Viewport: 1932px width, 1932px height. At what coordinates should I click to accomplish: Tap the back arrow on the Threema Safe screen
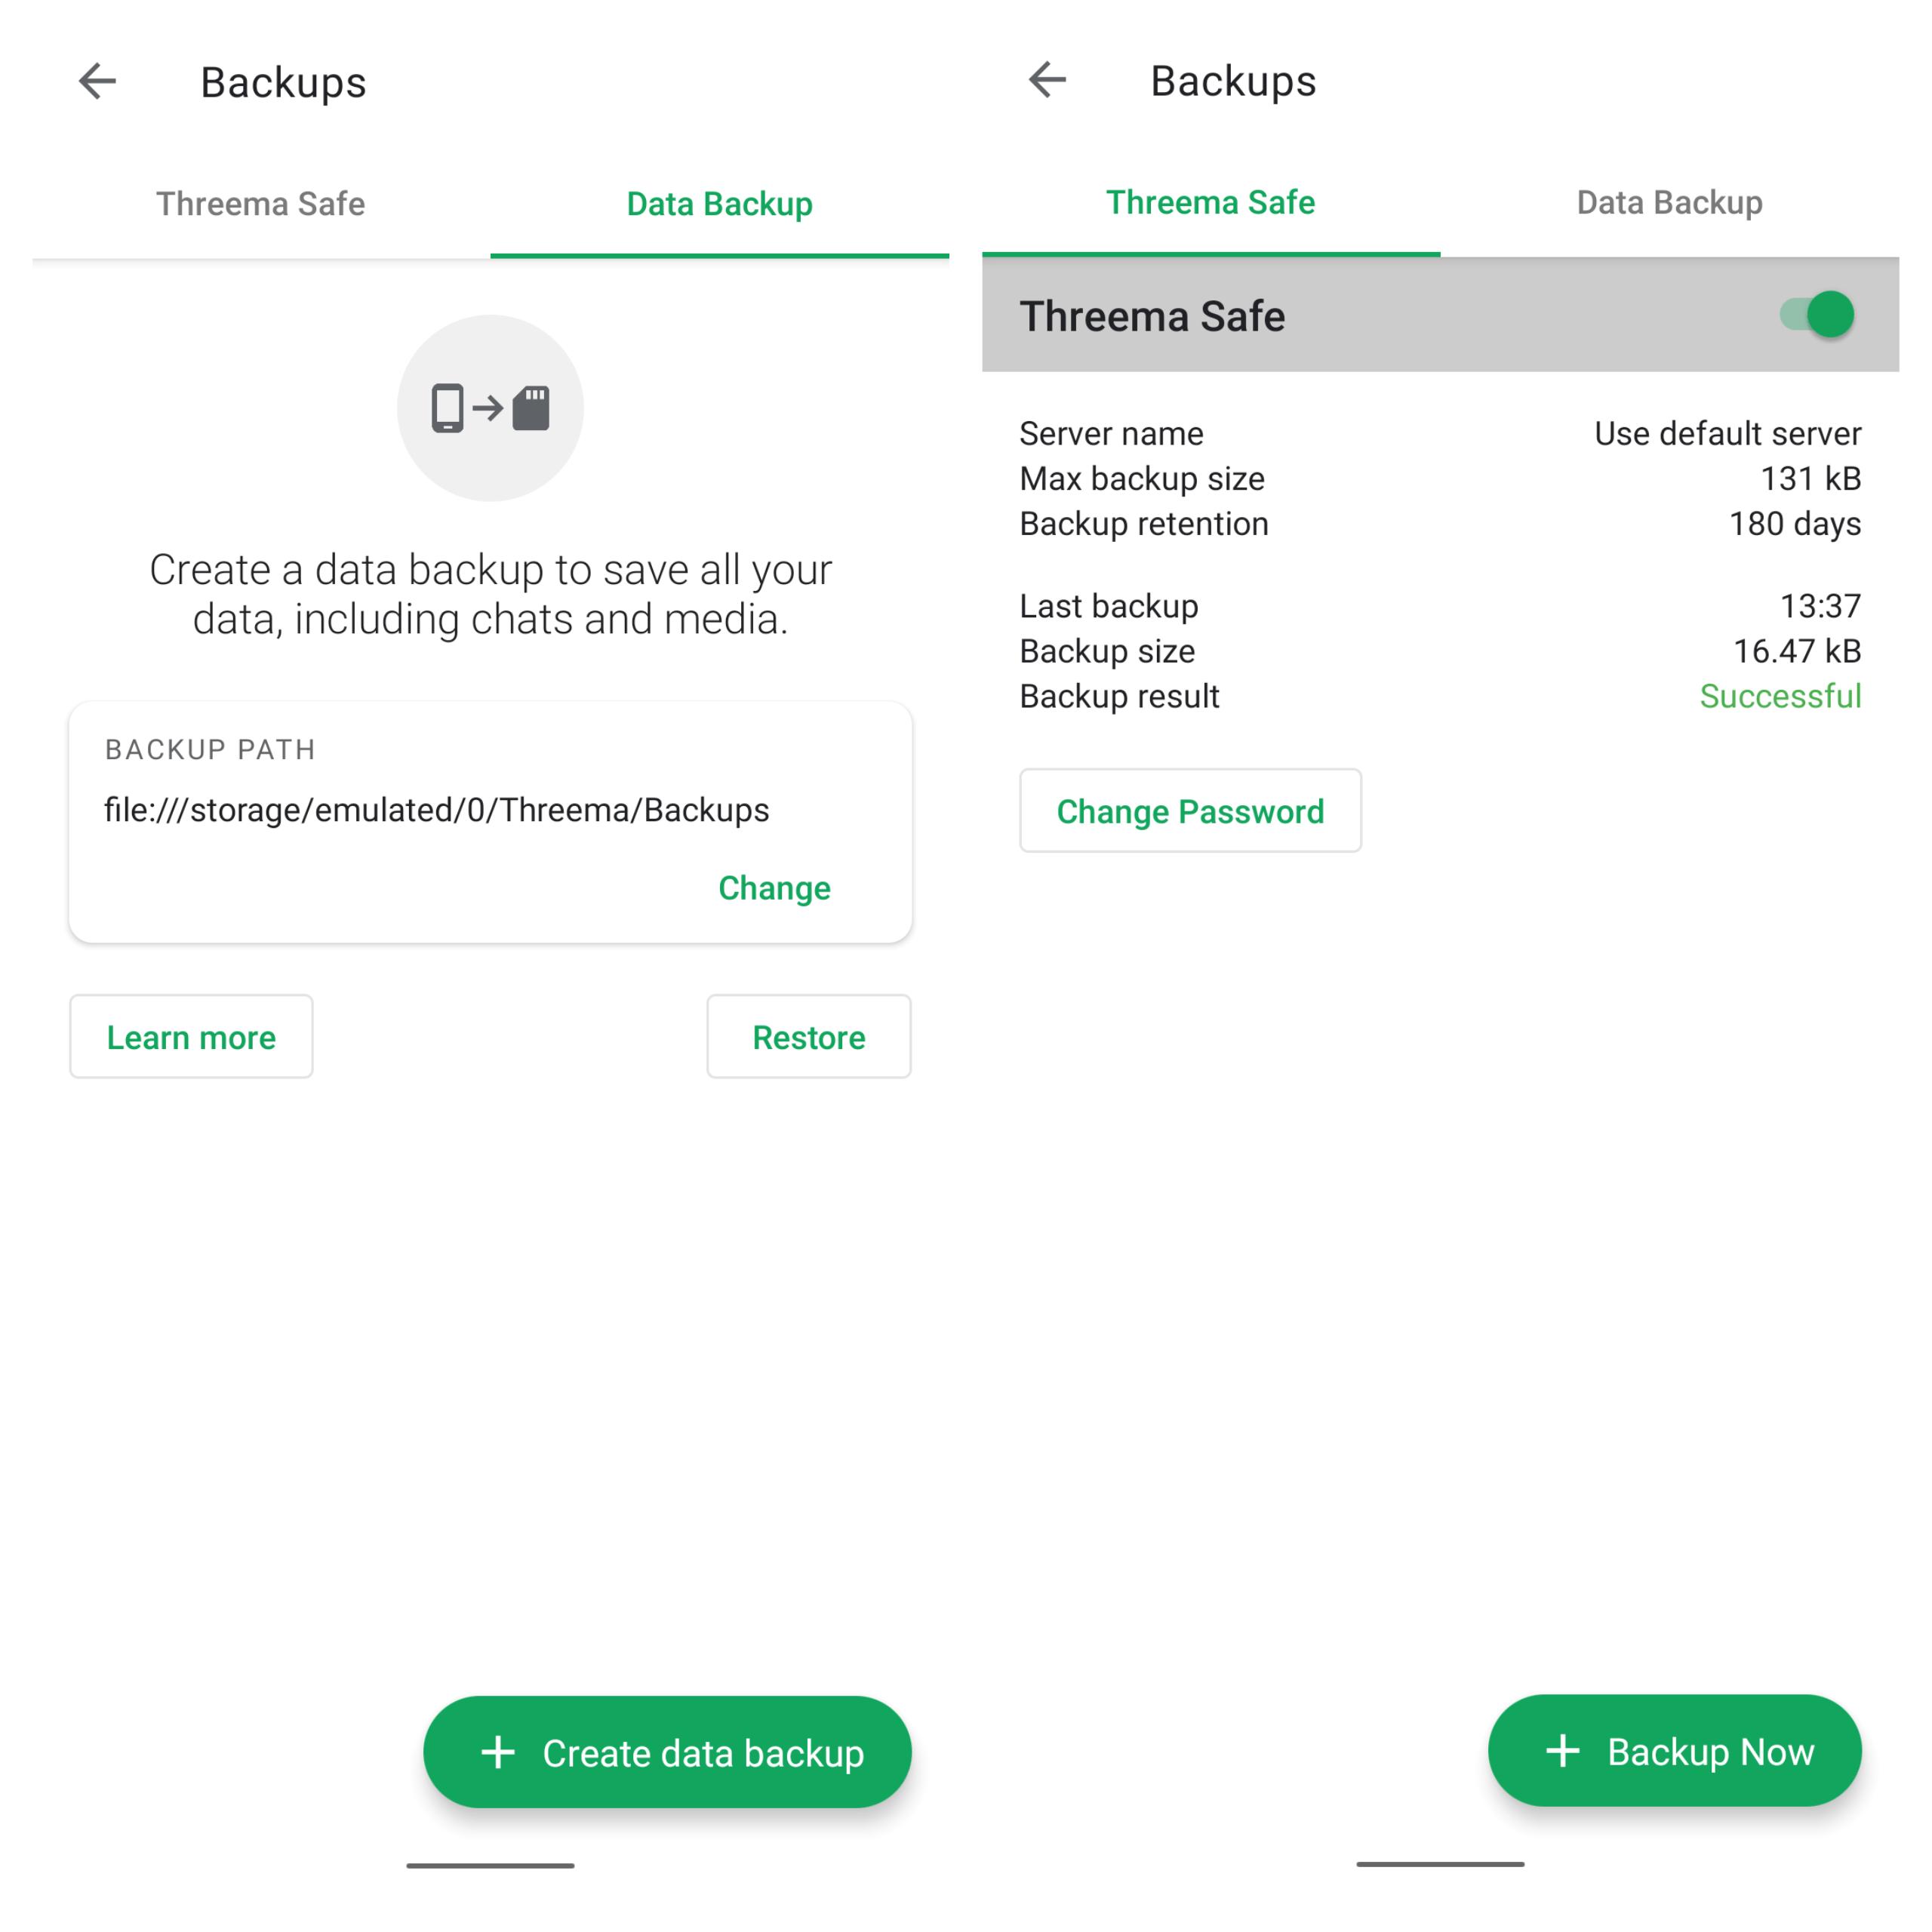pyautogui.click(x=1046, y=81)
